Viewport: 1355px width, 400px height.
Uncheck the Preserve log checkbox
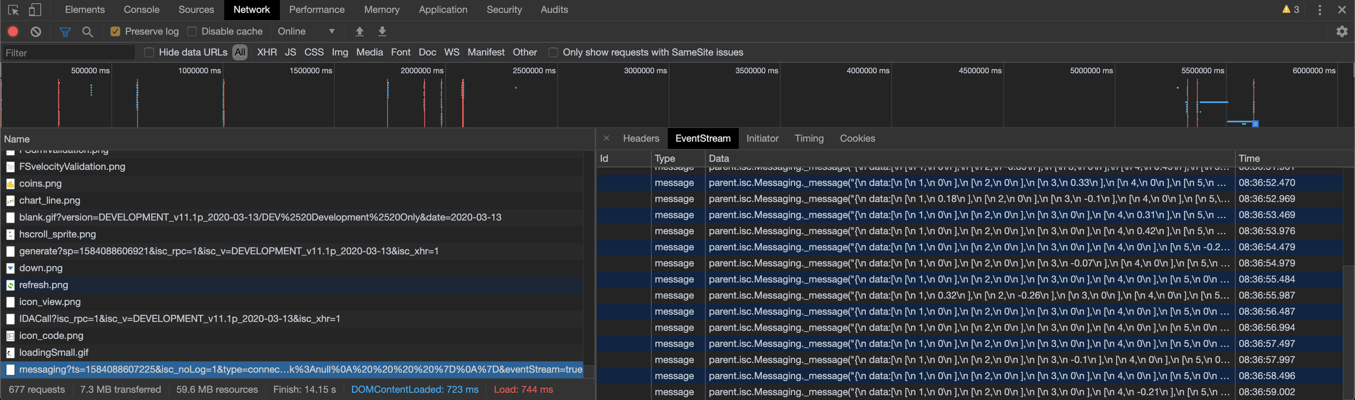[115, 31]
